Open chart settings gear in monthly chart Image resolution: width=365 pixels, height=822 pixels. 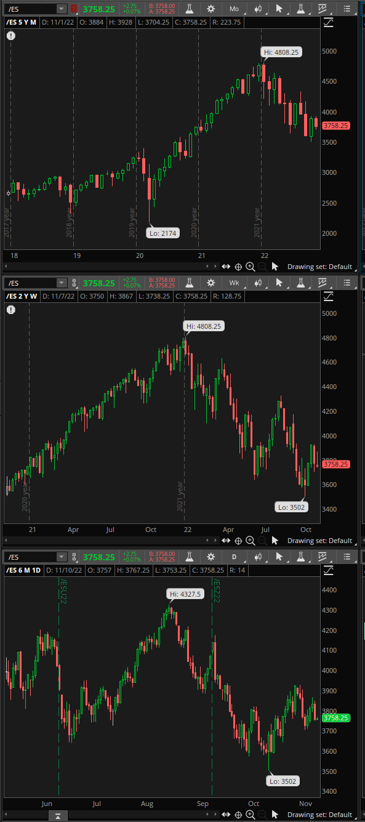point(211,9)
